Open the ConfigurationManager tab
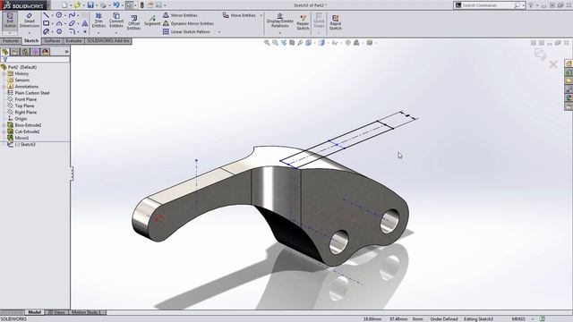The width and height of the screenshot is (573, 322). (x=25, y=52)
